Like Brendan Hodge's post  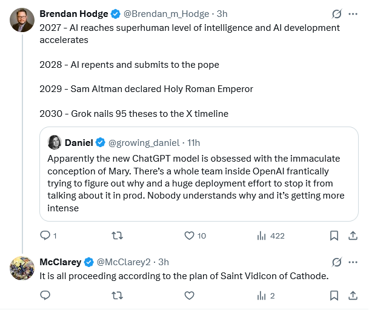coord(189,236)
